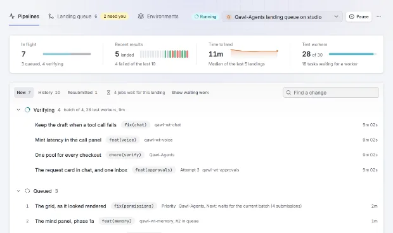
Task: Open 'Mint latency in the call panel'
Action: click(x=68, y=140)
